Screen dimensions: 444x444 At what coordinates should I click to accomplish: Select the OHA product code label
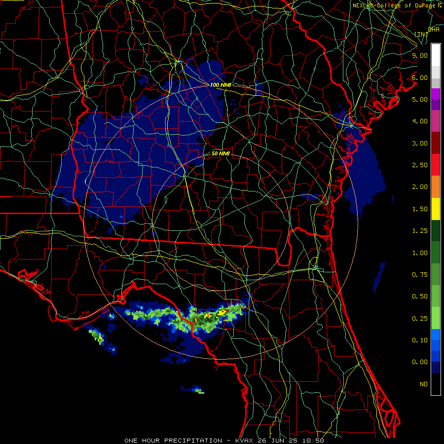(434, 29)
